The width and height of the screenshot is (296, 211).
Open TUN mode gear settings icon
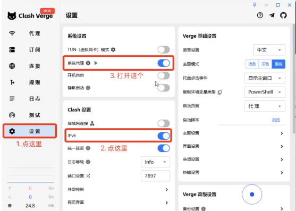click(x=113, y=49)
